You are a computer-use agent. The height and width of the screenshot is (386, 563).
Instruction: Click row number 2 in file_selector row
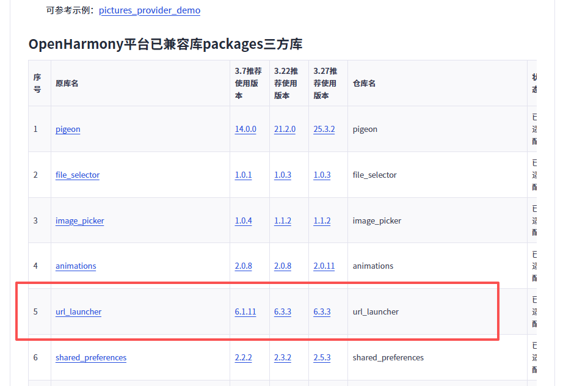pos(35,175)
